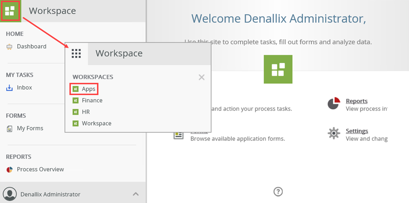Screen dimensions: 409x203
Task: Open the Reports link
Action: coord(357,101)
